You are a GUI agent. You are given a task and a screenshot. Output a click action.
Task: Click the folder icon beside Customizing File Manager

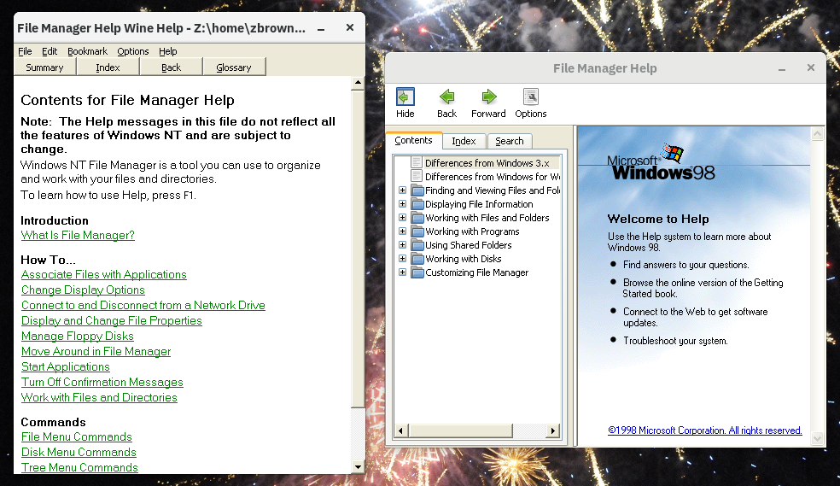tap(417, 272)
